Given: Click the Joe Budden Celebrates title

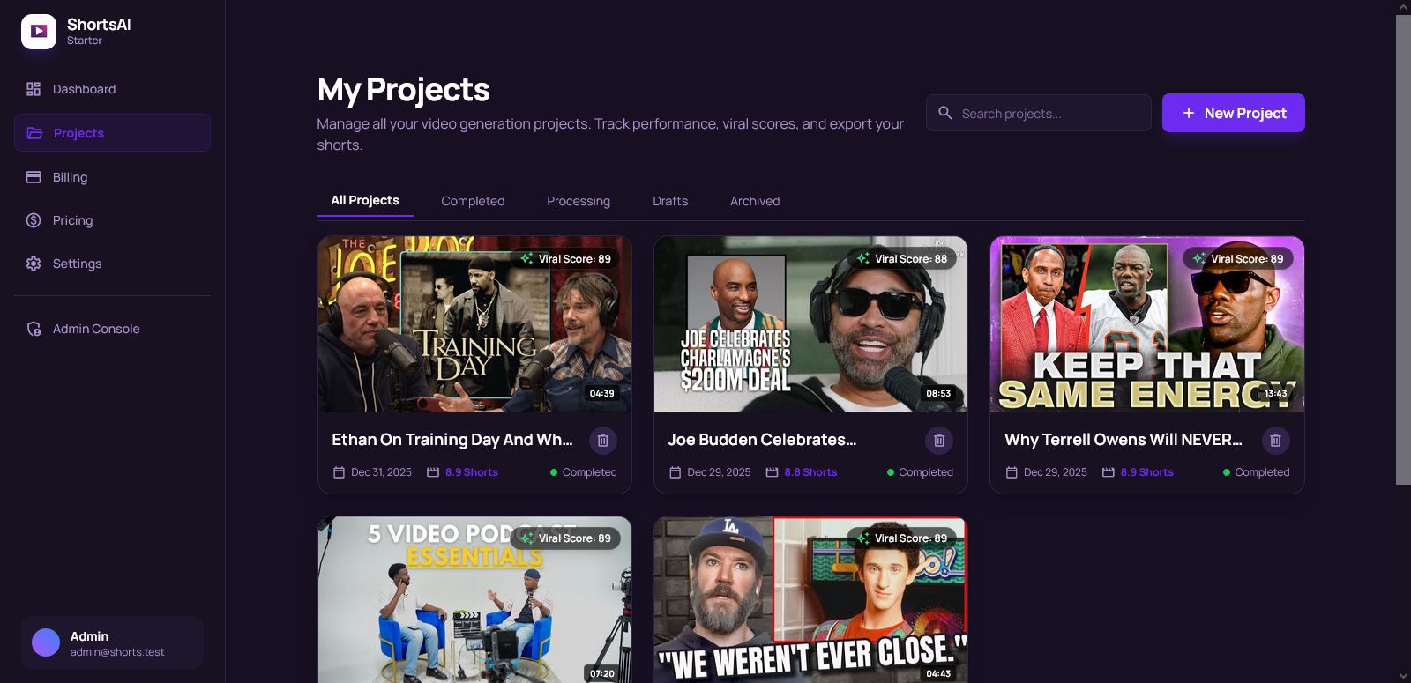Looking at the screenshot, I should 762,440.
